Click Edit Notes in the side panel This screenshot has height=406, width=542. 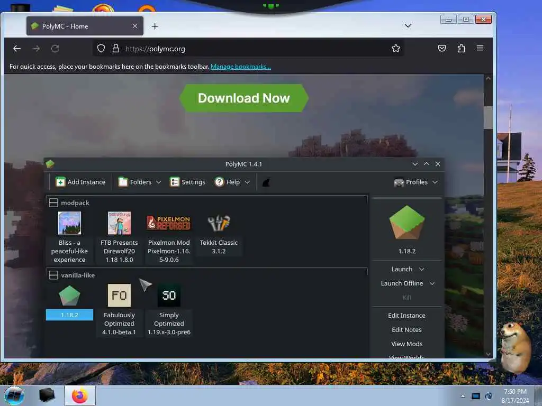[406, 330]
